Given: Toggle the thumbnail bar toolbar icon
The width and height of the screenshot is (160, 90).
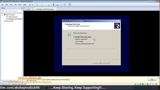Looking at the screenshot, I should (x=57, y=5).
